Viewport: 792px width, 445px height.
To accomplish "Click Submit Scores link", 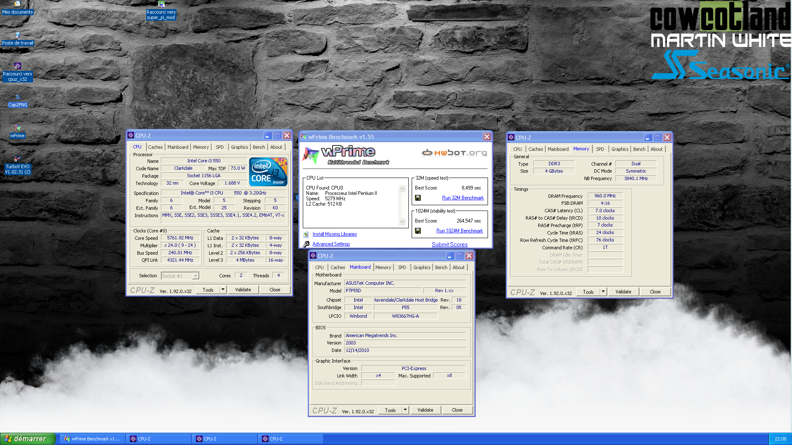I will click(x=450, y=244).
